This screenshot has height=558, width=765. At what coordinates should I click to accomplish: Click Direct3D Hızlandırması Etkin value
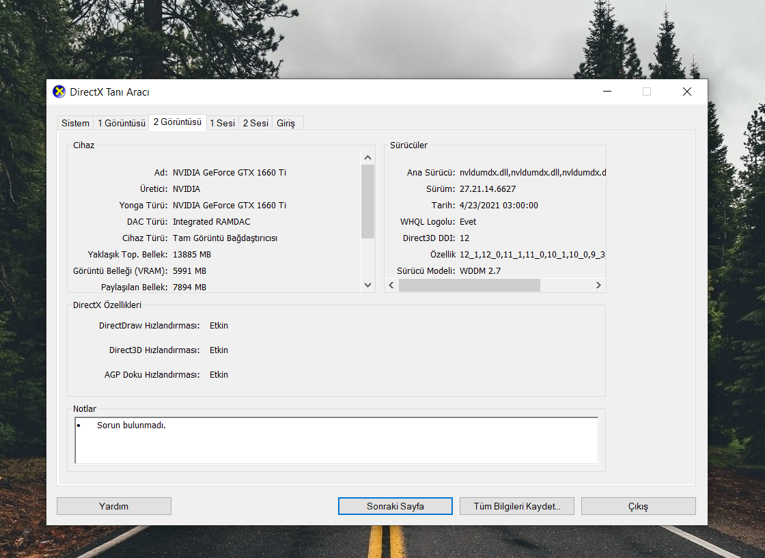[219, 350]
